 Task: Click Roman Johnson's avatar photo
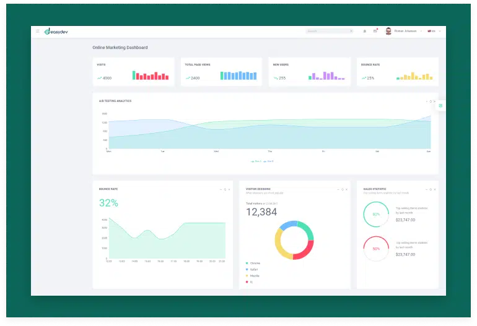(388, 31)
